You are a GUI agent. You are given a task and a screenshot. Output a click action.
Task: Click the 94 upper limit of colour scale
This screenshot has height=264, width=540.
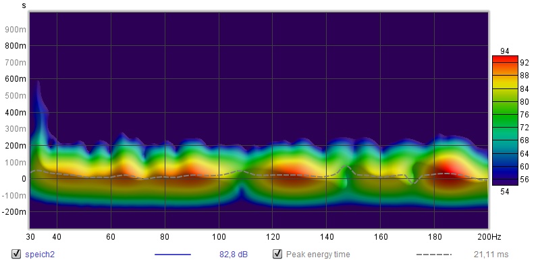(504, 51)
